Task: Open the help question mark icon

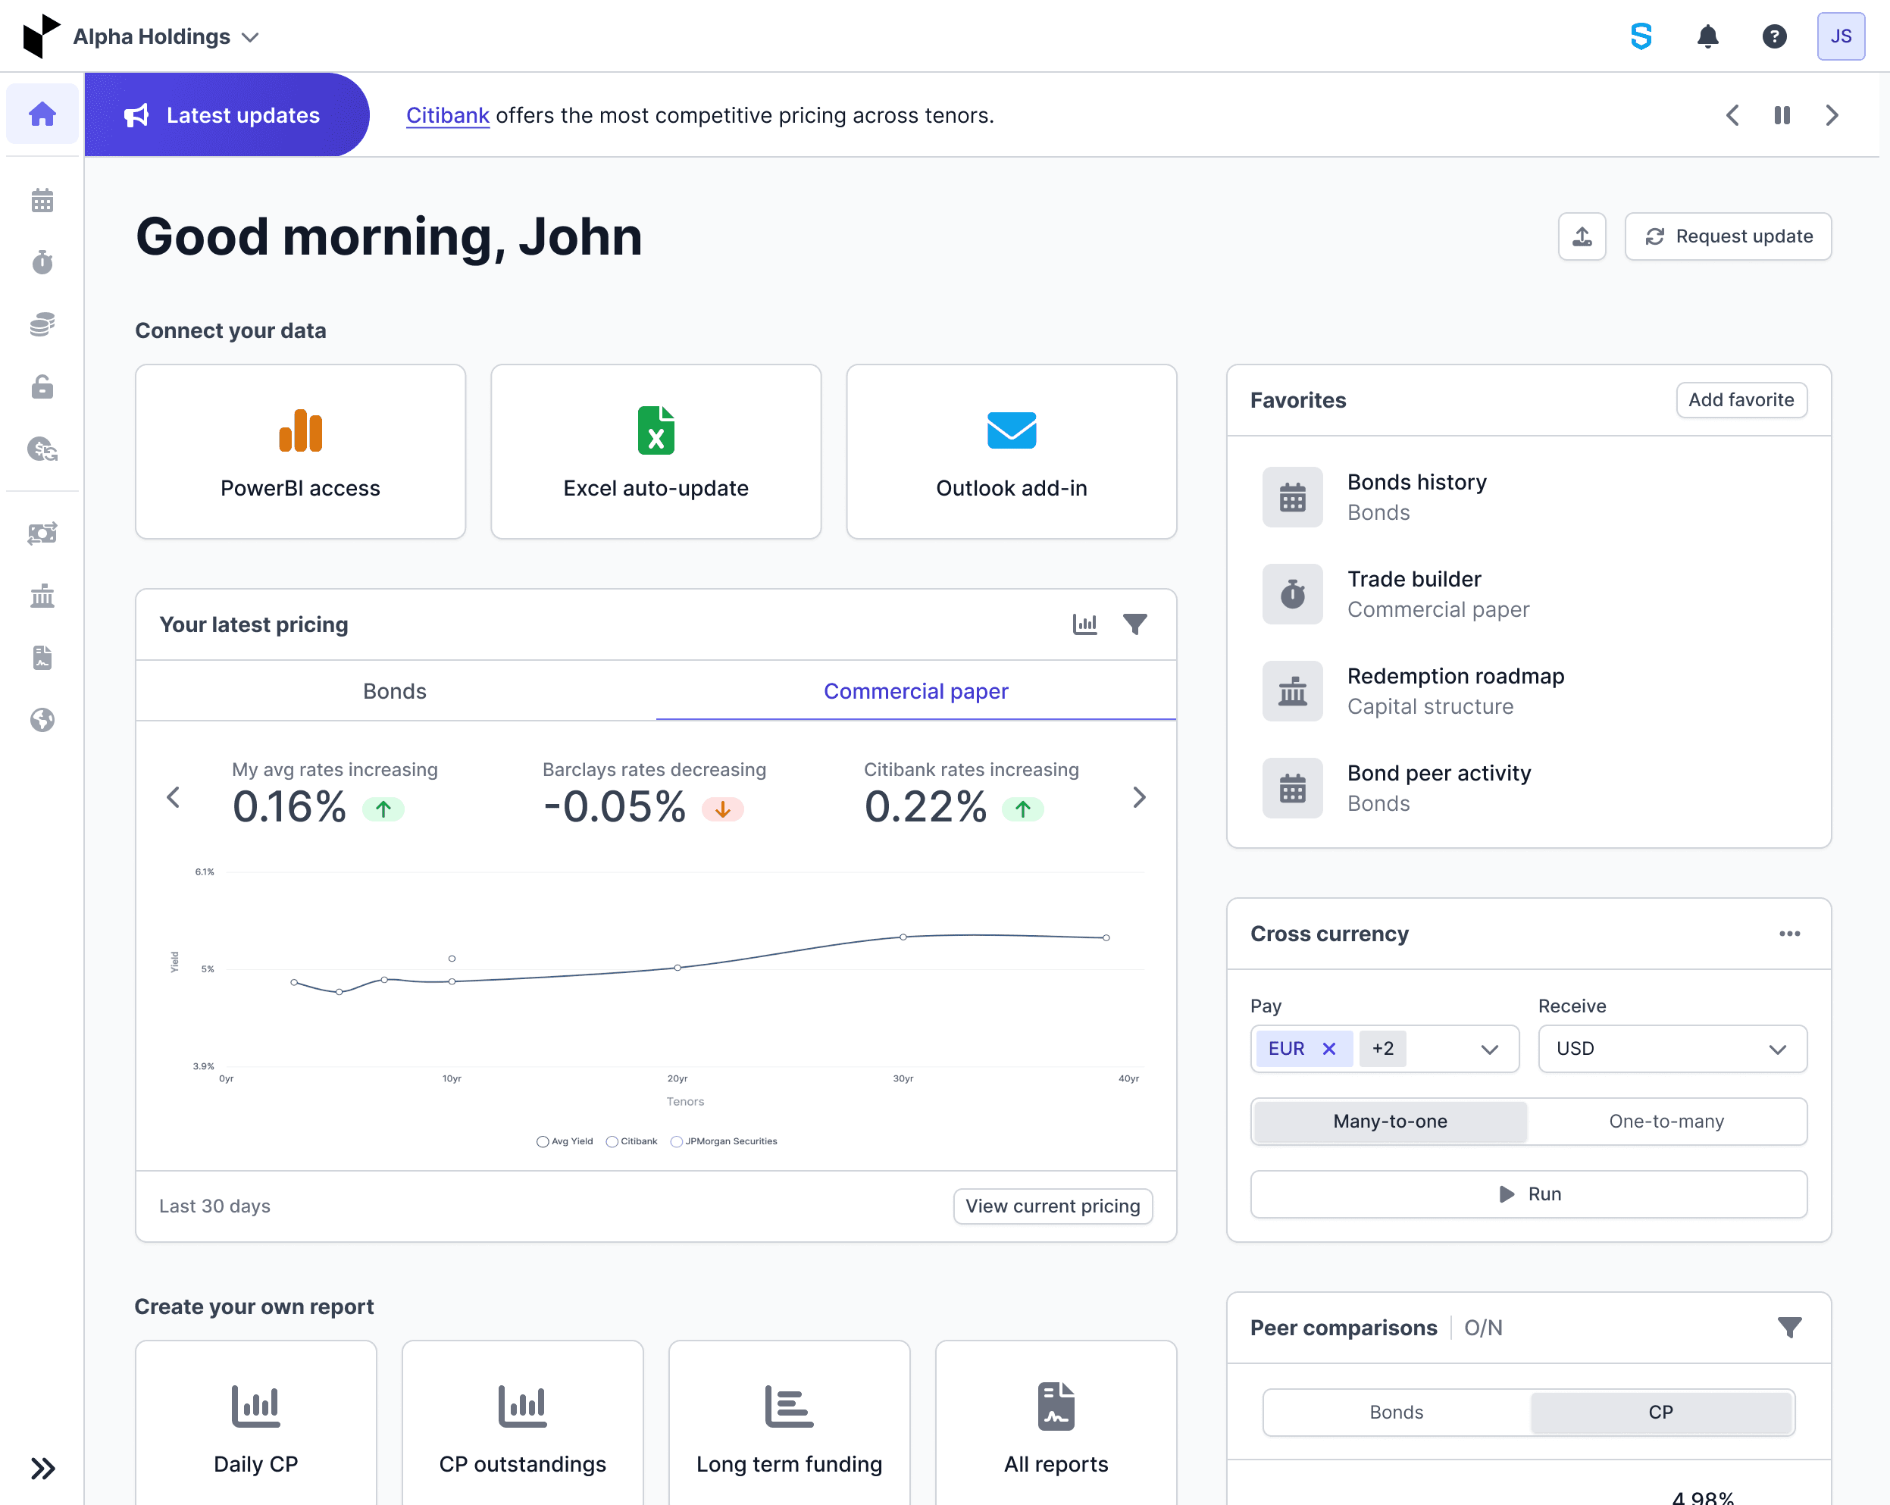Action: coord(1774,37)
